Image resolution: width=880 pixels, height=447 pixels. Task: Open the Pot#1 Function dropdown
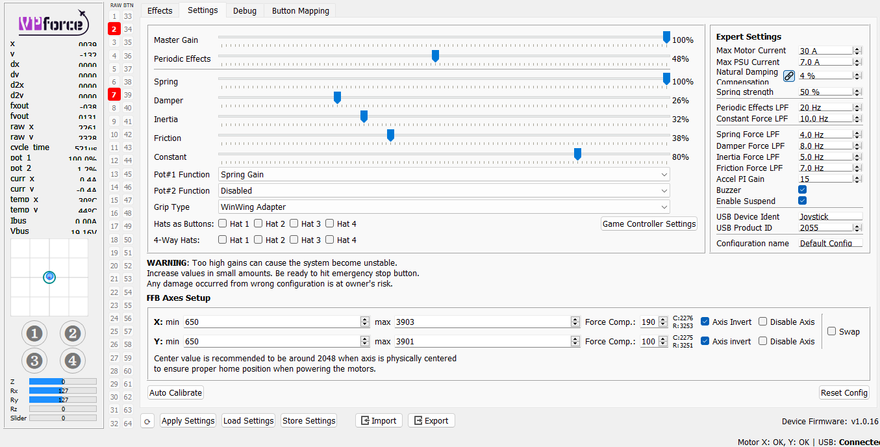[x=444, y=174]
